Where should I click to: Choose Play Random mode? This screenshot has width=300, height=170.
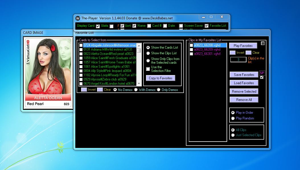click(233, 119)
